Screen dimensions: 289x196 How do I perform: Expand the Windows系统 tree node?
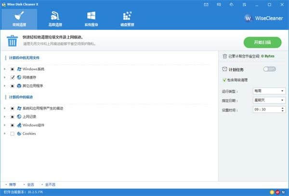pos(4,69)
